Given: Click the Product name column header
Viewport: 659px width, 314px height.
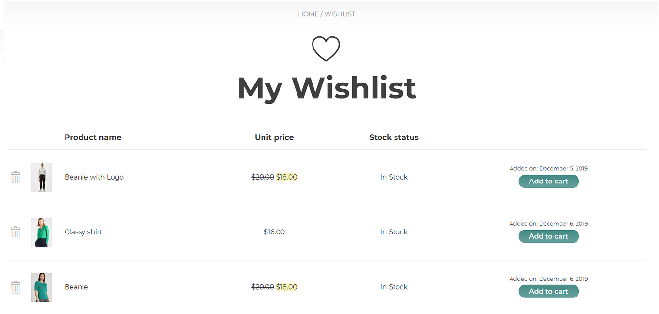Looking at the screenshot, I should (93, 137).
